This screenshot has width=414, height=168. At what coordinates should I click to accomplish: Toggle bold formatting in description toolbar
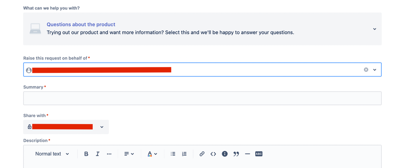pos(86,154)
